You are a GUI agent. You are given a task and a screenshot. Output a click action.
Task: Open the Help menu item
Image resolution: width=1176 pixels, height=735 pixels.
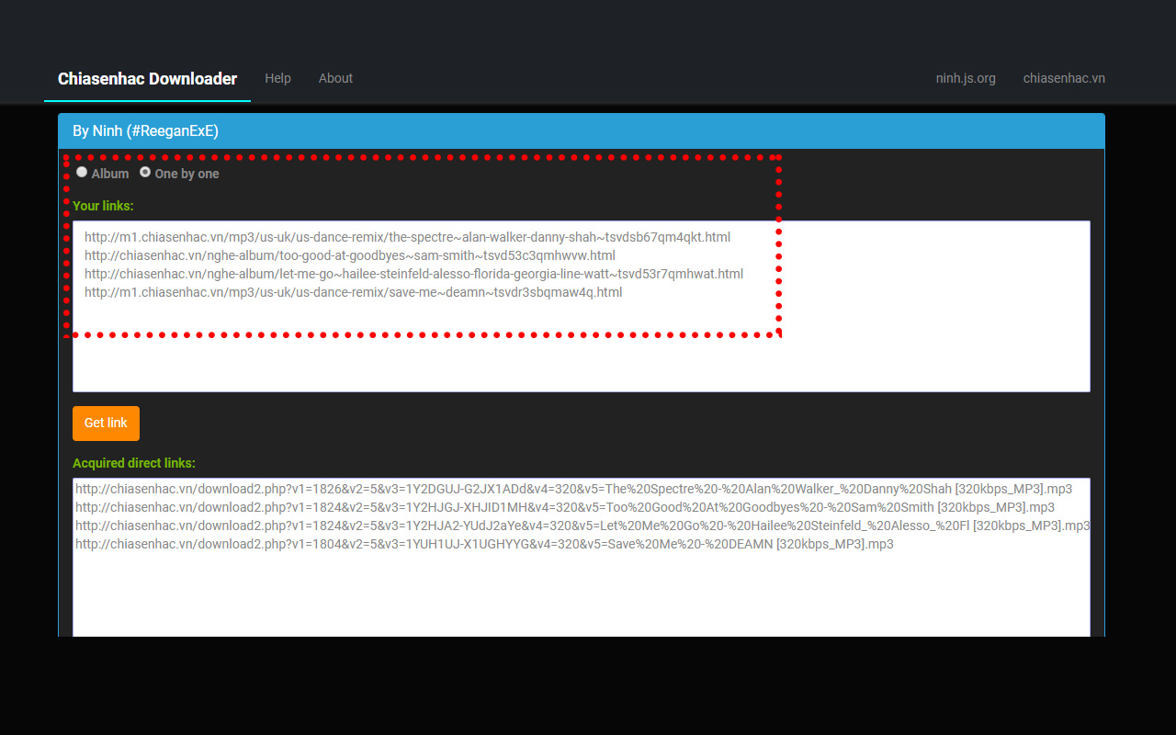pos(277,78)
